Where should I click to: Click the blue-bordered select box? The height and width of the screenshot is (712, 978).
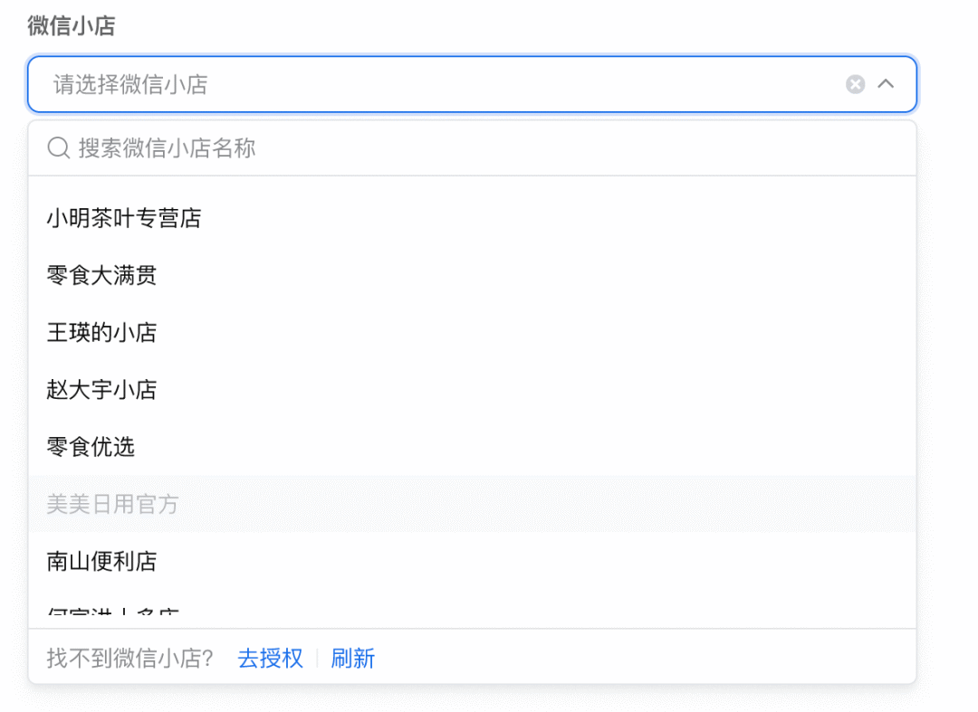471,84
